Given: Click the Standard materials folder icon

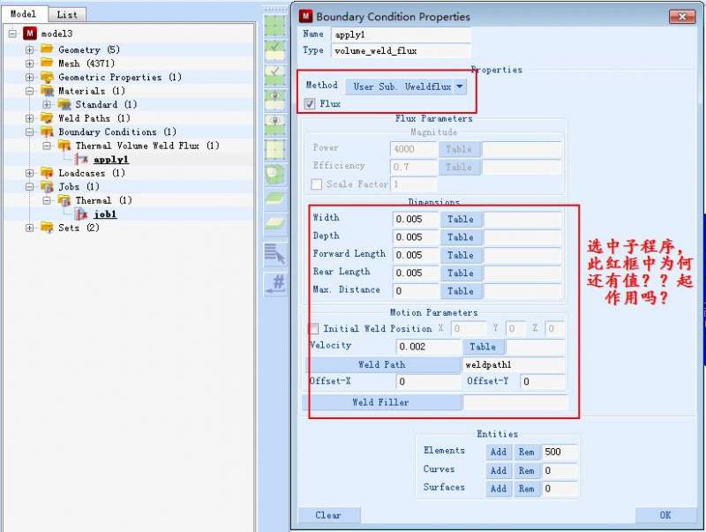Looking at the screenshot, I should pos(64,104).
